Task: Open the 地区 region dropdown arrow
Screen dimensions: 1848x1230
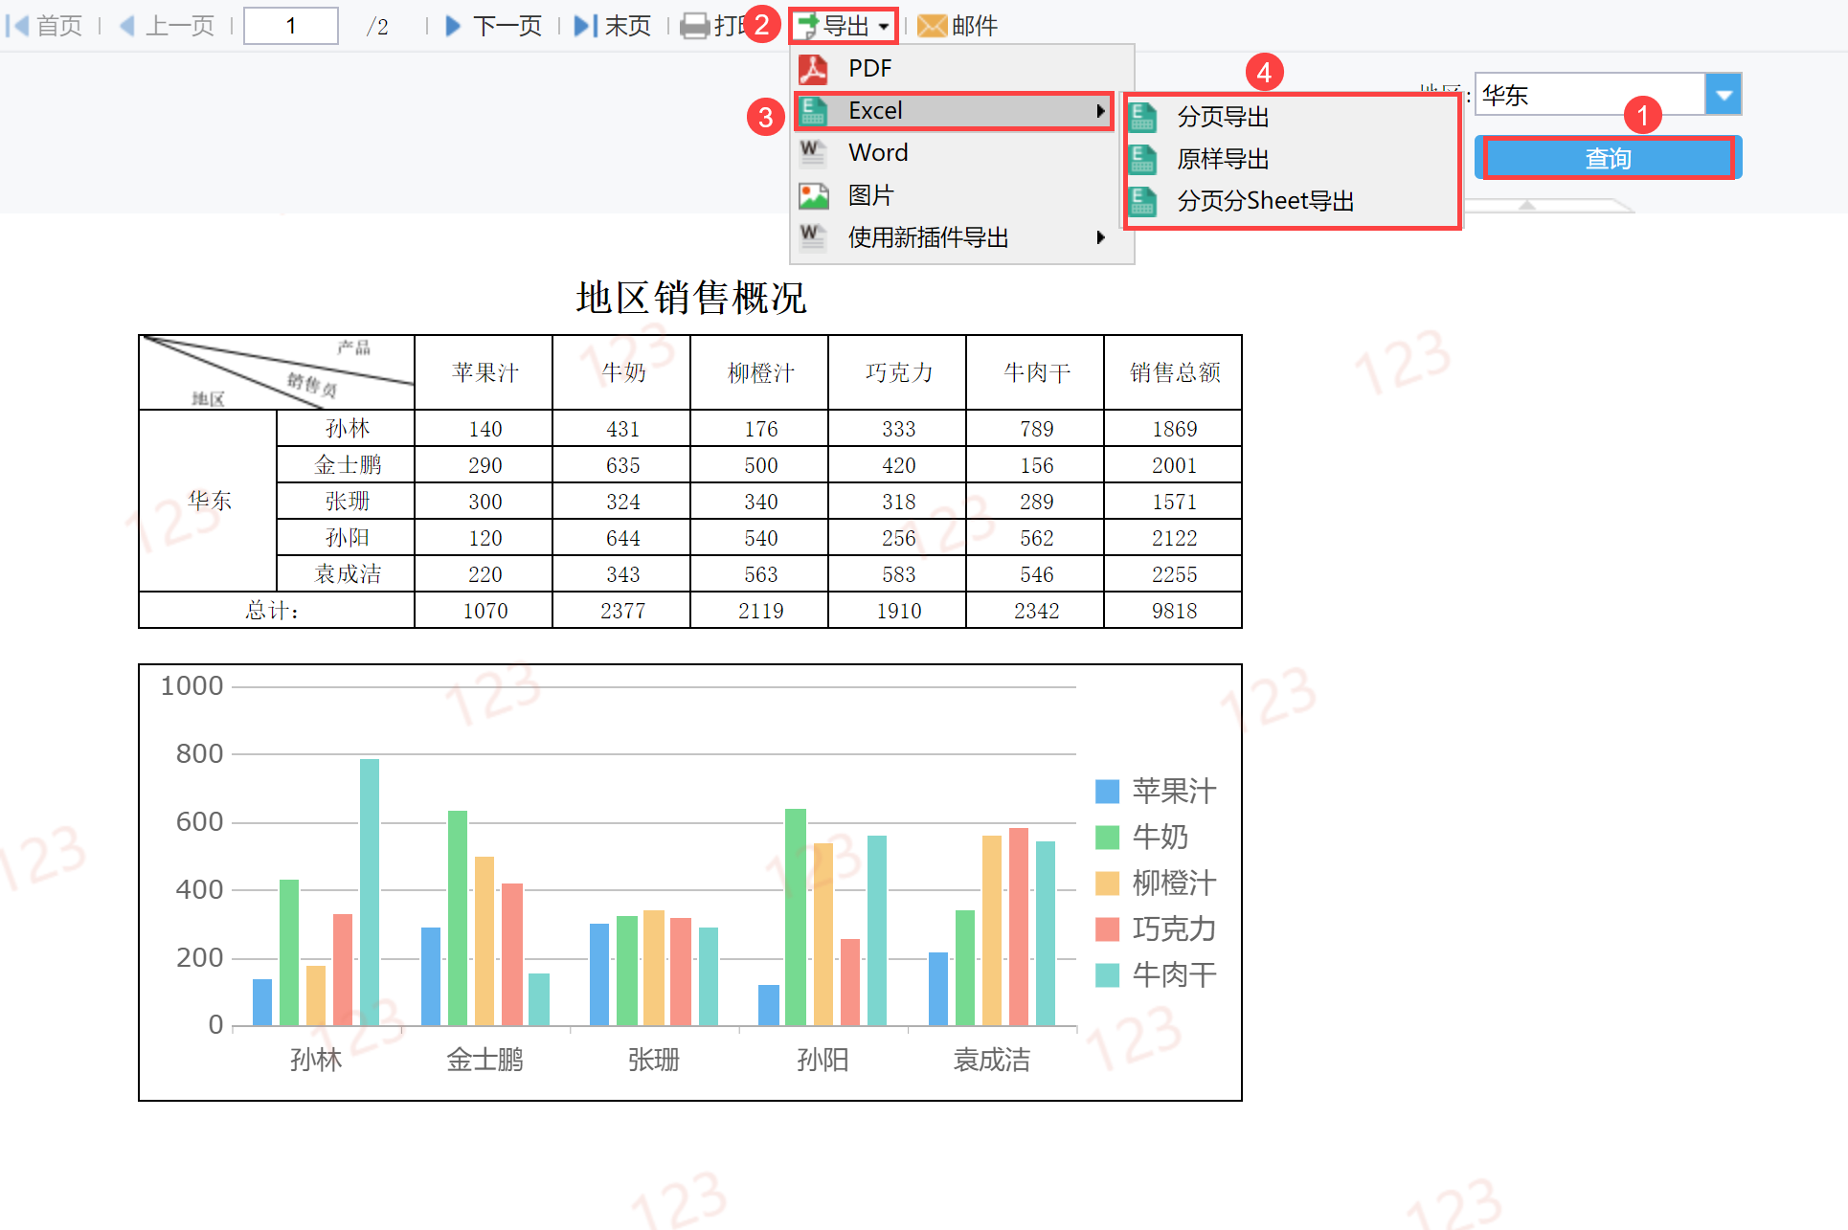Action: click(x=1724, y=95)
